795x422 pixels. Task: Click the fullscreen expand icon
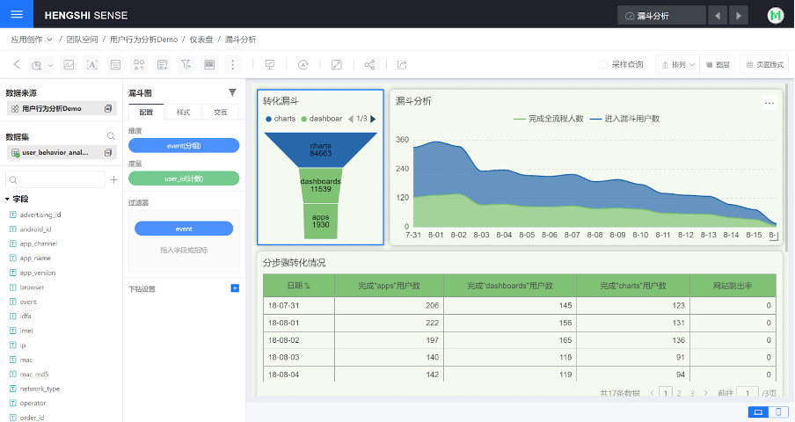(336, 64)
